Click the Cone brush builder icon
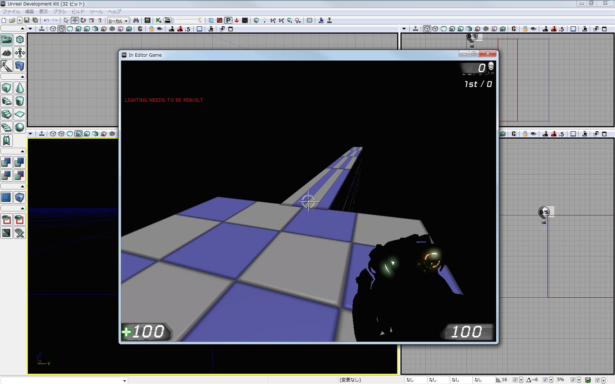The height and width of the screenshot is (384, 615). tap(20, 88)
